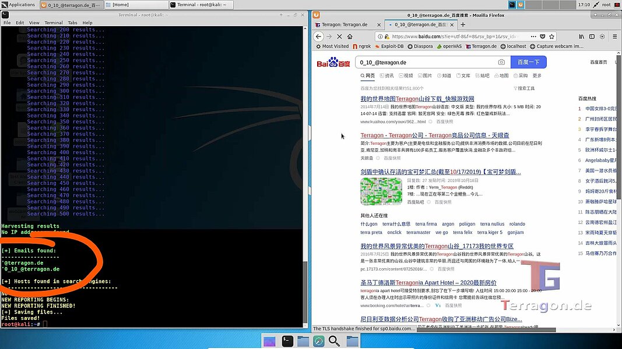
Task: Select Firefox window in top taskbar
Action: point(71,5)
